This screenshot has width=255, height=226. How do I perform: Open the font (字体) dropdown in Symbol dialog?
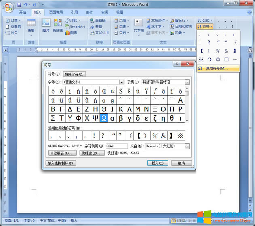[x=121, y=82]
